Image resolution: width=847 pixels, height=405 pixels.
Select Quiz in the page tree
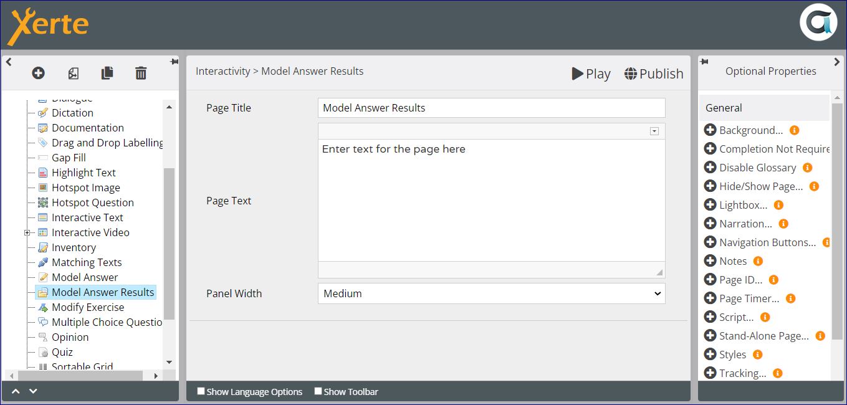[x=62, y=352]
